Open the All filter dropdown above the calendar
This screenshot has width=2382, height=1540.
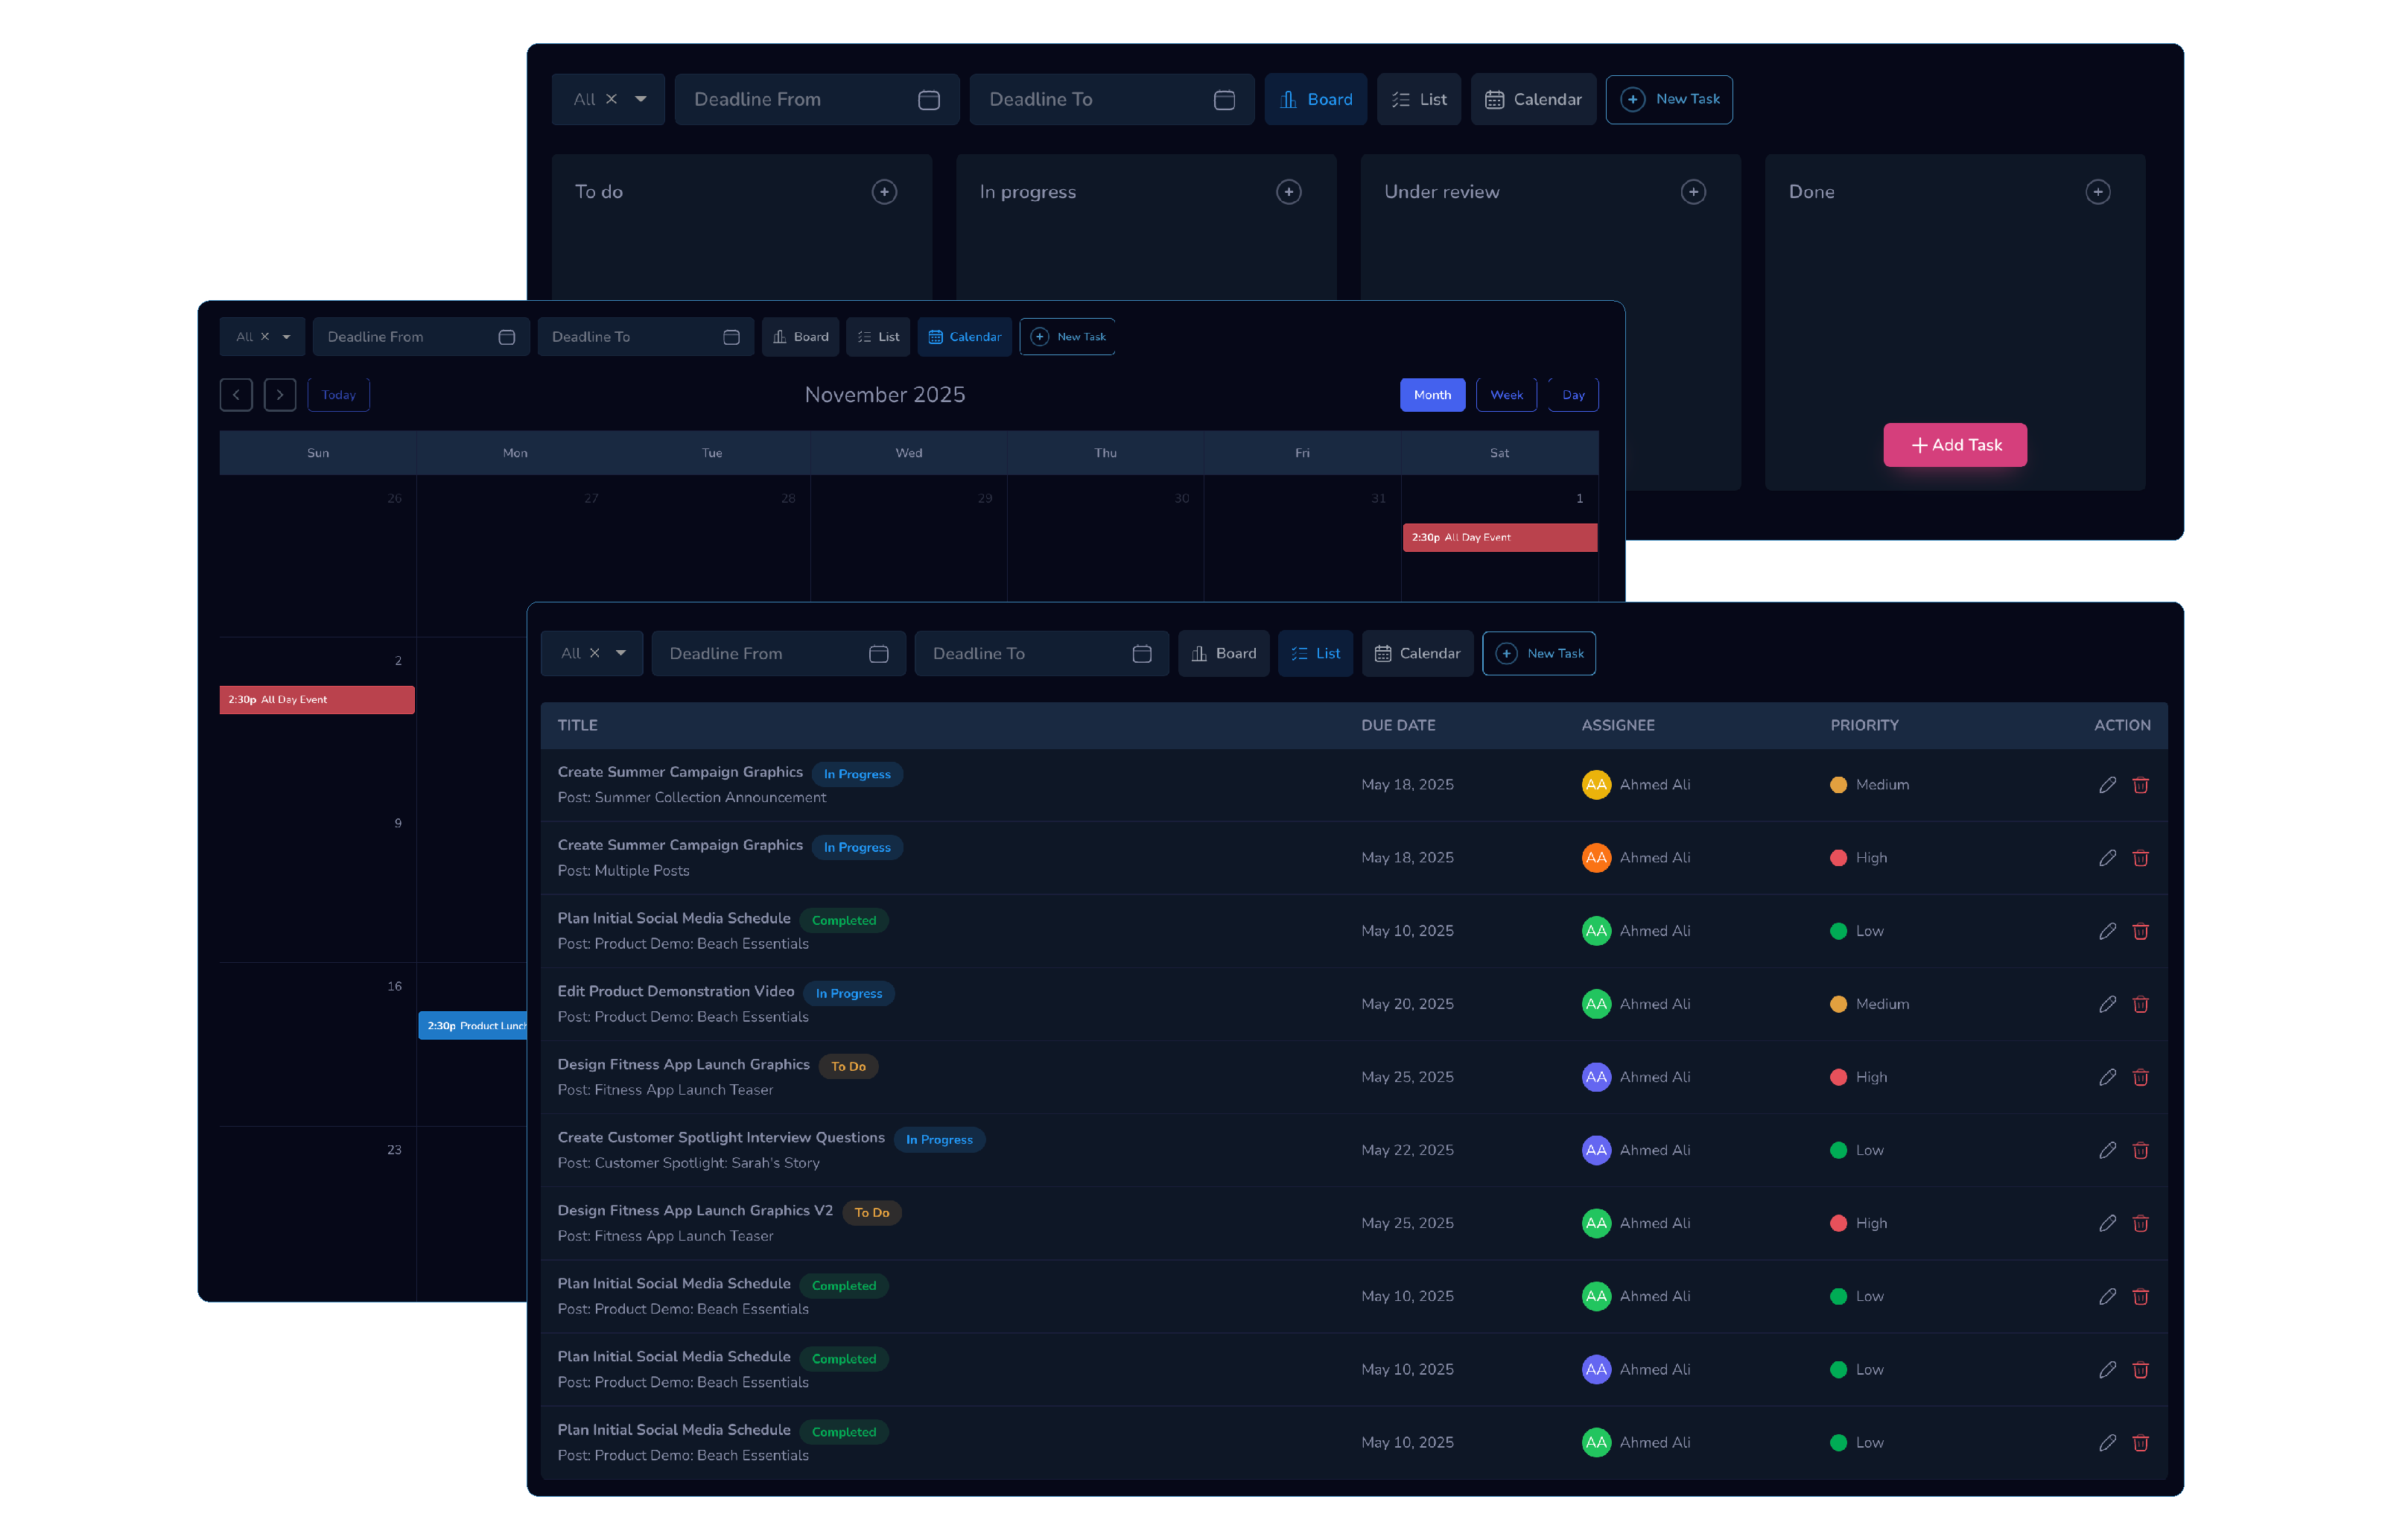click(x=262, y=336)
